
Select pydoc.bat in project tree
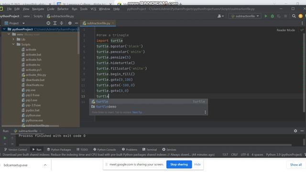point(33,110)
